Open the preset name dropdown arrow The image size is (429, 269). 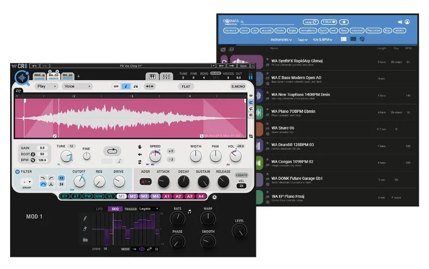[213, 66]
